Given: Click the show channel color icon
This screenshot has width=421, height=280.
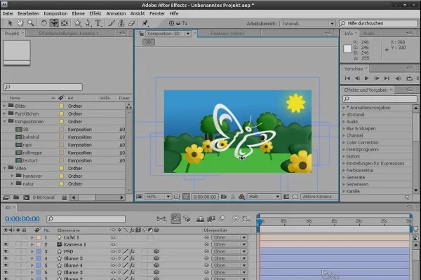Looking at the screenshot, I should click(241, 197).
